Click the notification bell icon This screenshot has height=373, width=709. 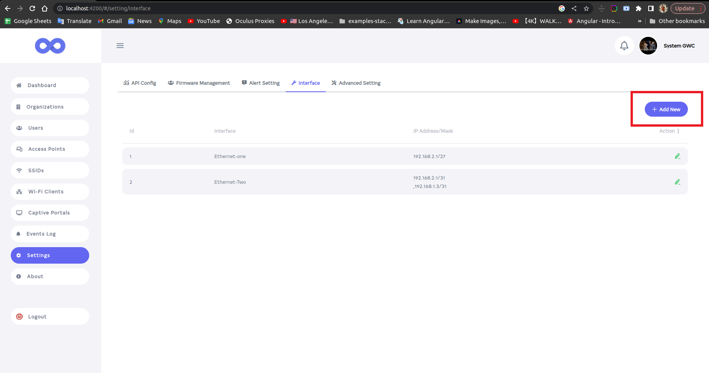pos(624,46)
